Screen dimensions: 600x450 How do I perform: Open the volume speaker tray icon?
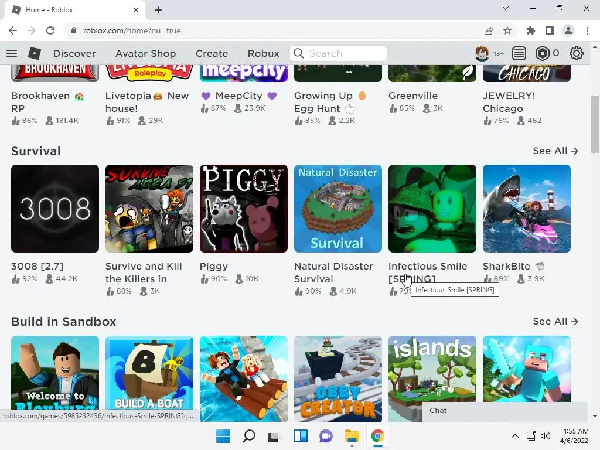pyautogui.click(x=546, y=436)
